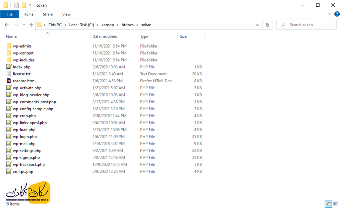Select the license.txt file name
This screenshot has height=208, width=341.
click(22, 74)
